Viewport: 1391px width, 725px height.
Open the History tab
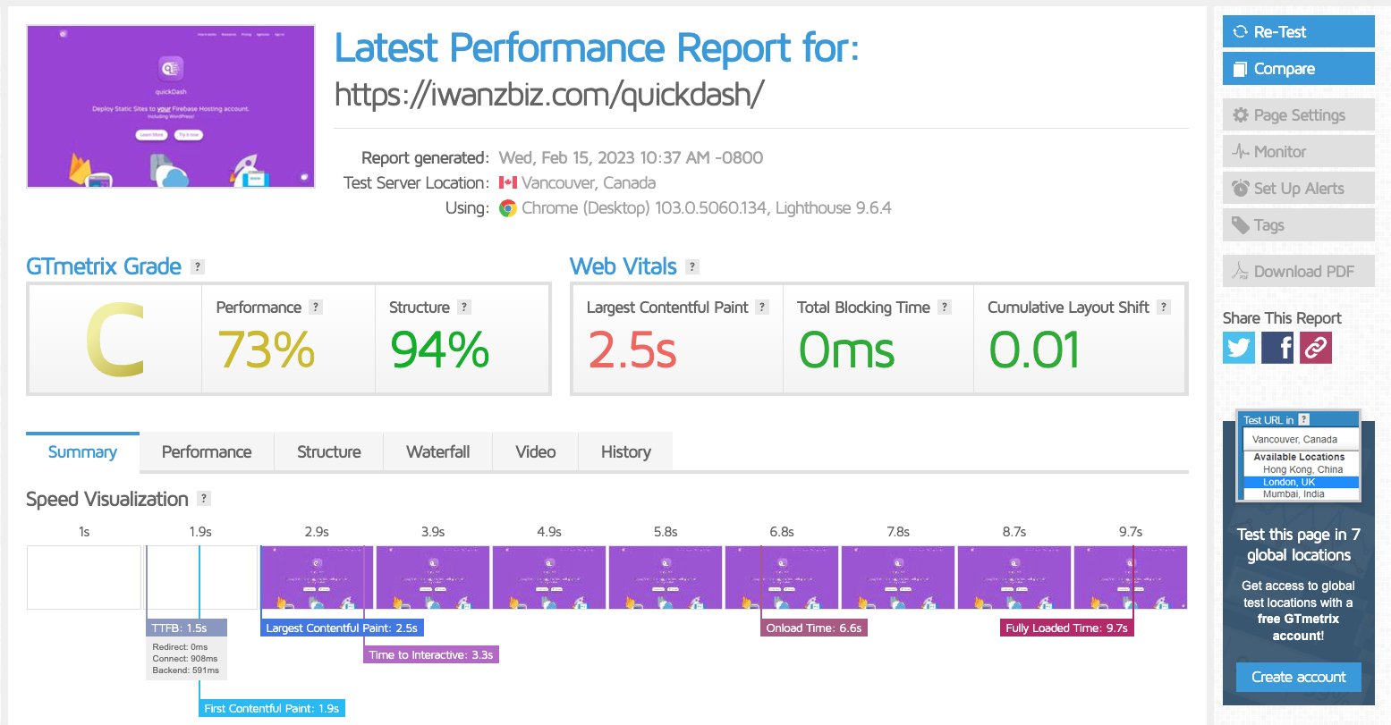pos(624,451)
